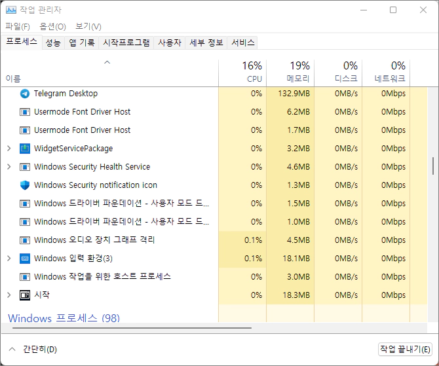Click the 3.0MB memory value

click(x=298, y=277)
